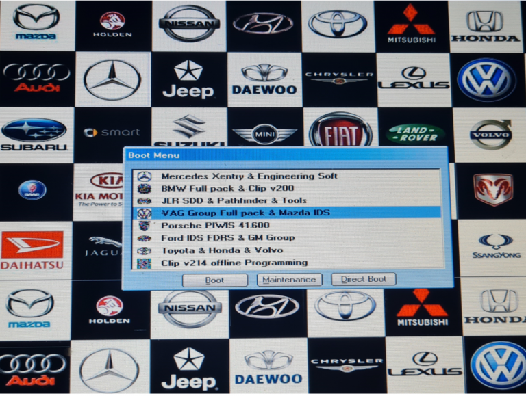Click the Mercedes star icon in Boot Menu list
This screenshot has height=396, width=526.
coord(145,176)
